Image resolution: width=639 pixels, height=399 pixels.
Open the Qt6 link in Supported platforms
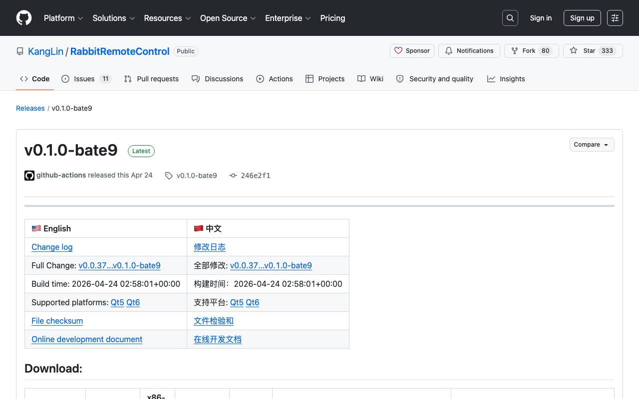pos(133,302)
